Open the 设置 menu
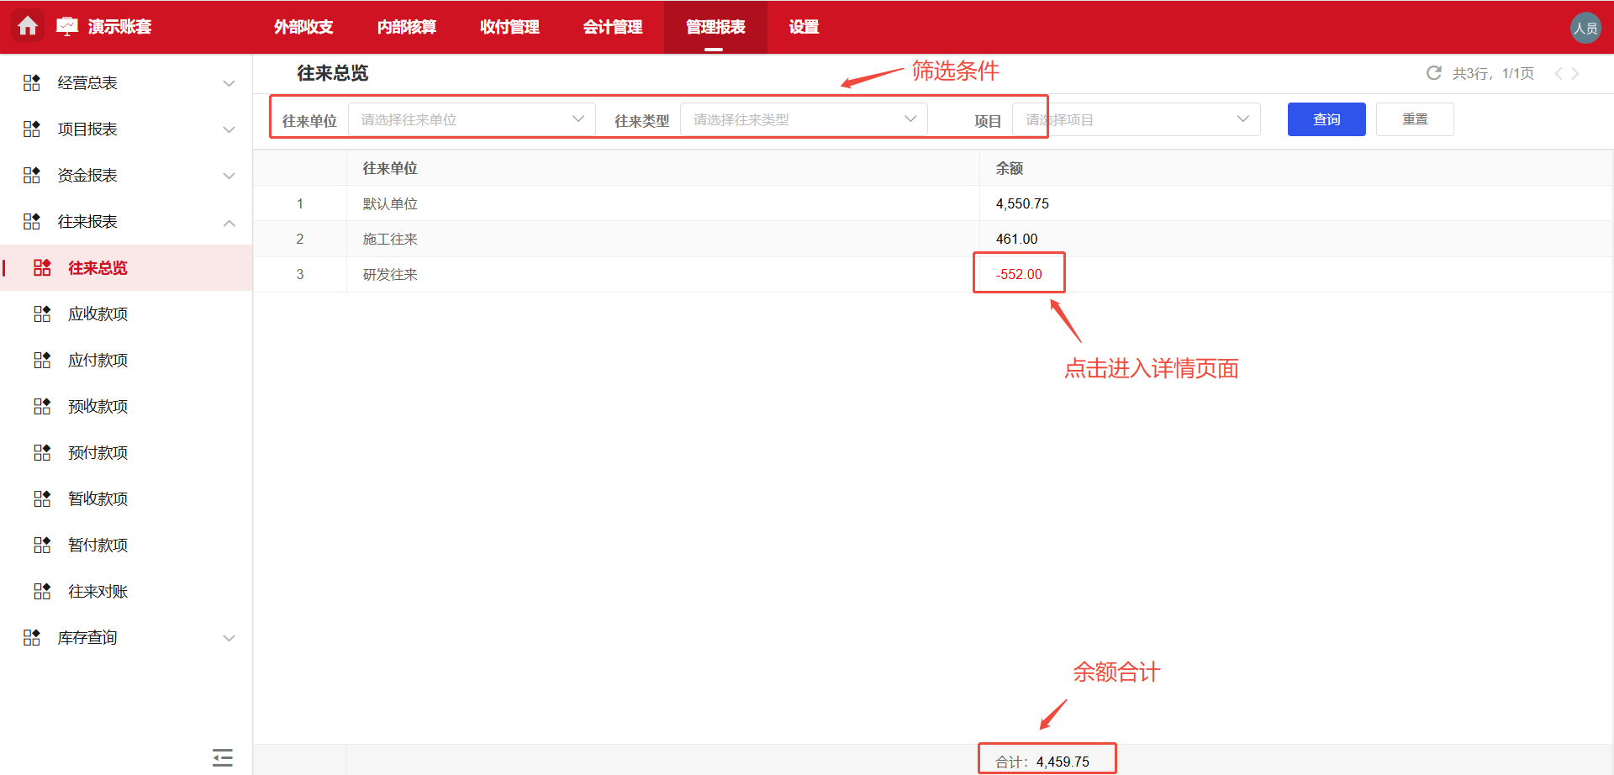 (803, 26)
